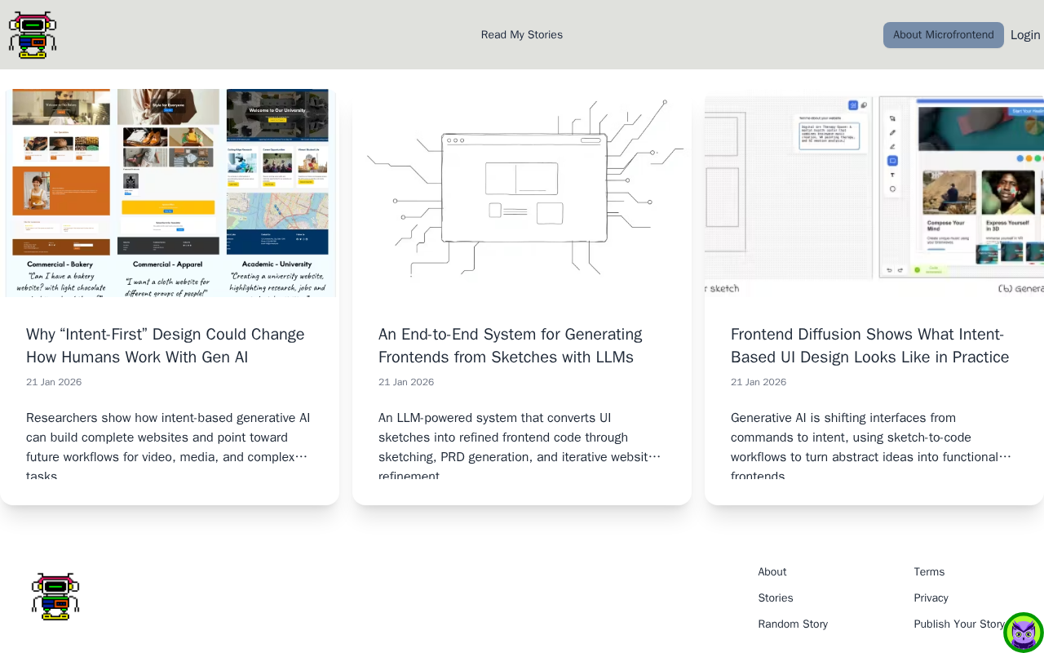Open the Frontend Diffusion story title
The width and height of the screenshot is (1044, 653).
(869, 346)
